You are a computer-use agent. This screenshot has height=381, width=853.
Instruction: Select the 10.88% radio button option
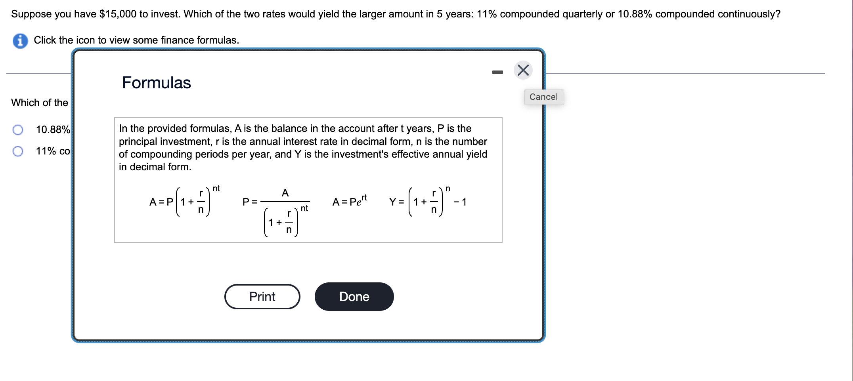point(18,130)
